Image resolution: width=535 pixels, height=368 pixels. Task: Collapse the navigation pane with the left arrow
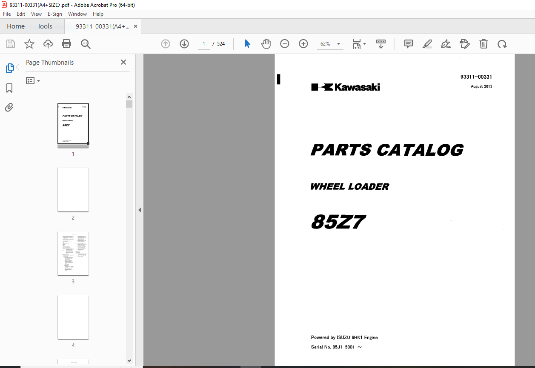(140, 210)
